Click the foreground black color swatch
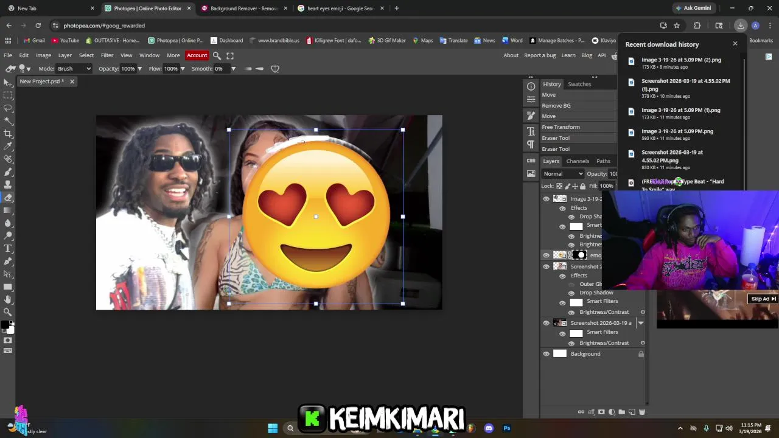Screen dimensions: 779x438 click(x=5, y=325)
